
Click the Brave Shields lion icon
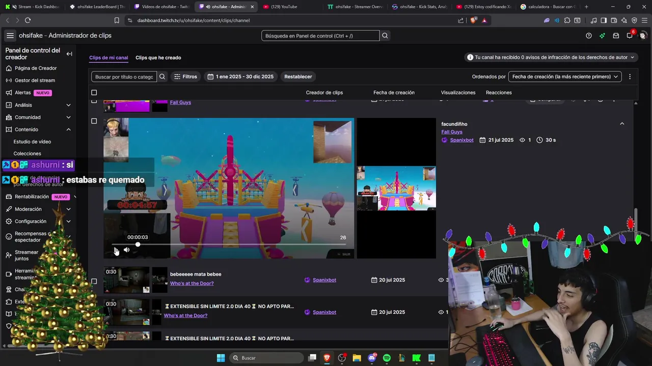tap(473, 20)
